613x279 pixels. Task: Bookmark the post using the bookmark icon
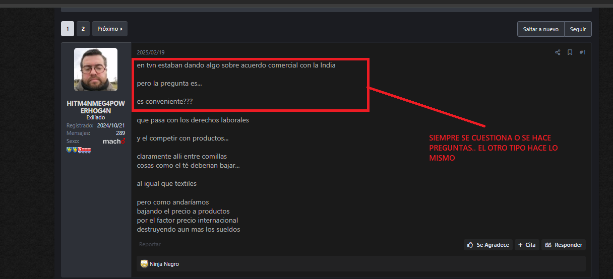point(570,52)
